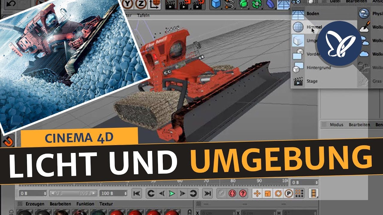Open the spline pen tool group
The width and height of the screenshot is (383, 215).
[230, 4]
